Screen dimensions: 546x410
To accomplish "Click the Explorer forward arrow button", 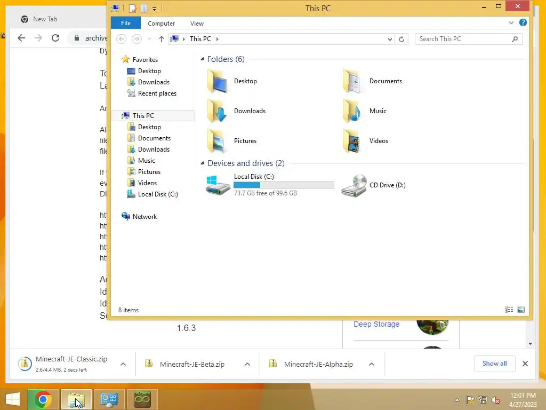I will click(x=136, y=38).
